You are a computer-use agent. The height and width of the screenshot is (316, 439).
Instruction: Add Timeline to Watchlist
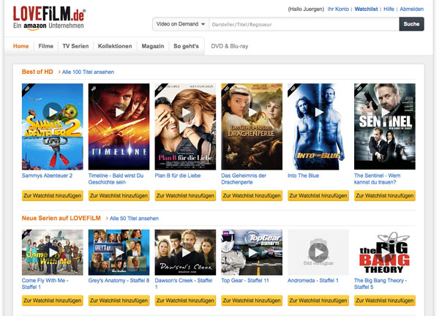pyautogui.click(x=119, y=195)
